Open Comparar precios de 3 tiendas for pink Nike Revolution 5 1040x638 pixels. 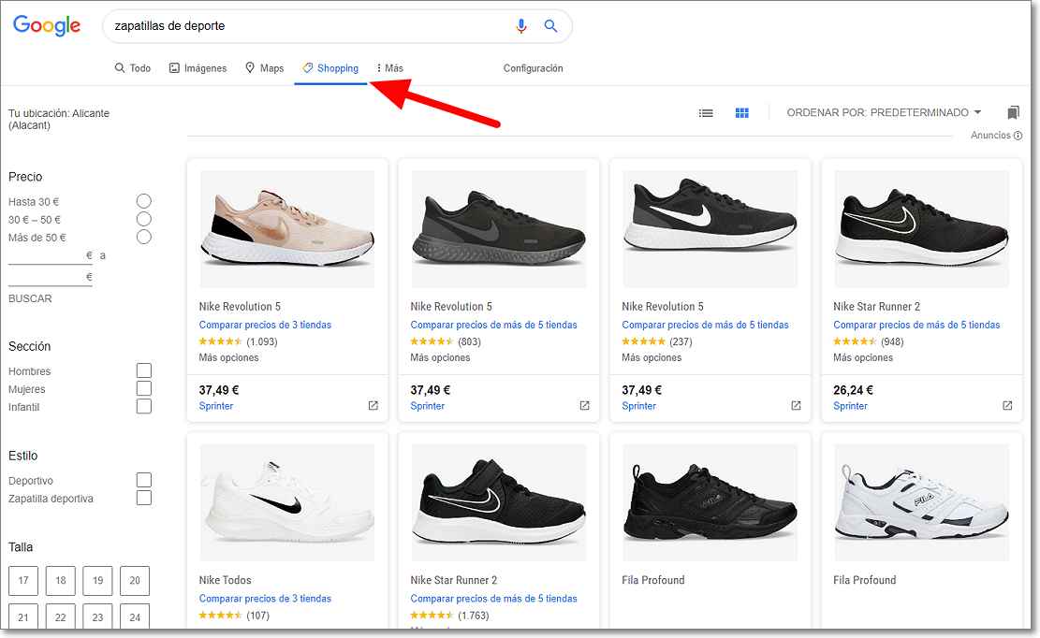click(x=265, y=325)
